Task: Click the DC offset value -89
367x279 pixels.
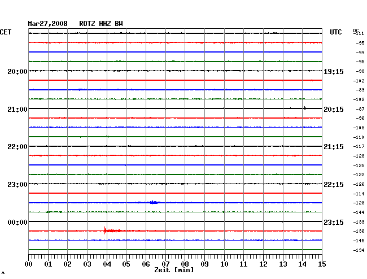Action: [360, 90]
